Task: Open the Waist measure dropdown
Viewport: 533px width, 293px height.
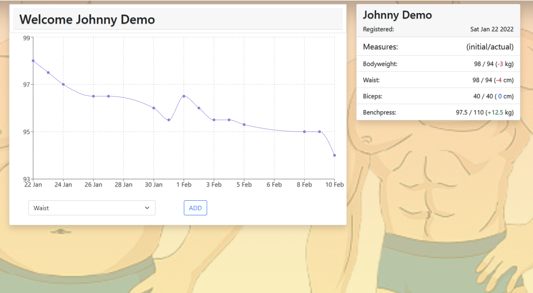Action: [x=92, y=208]
